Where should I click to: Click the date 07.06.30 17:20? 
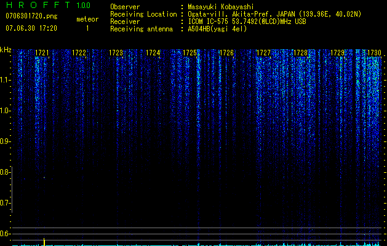(31, 28)
